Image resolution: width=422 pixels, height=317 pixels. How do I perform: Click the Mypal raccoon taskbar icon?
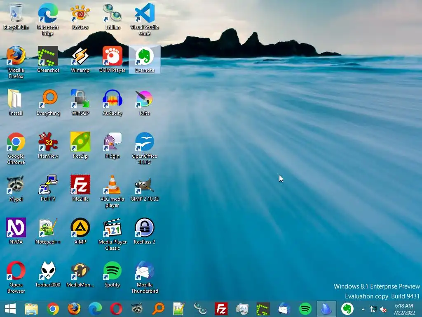point(137,309)
